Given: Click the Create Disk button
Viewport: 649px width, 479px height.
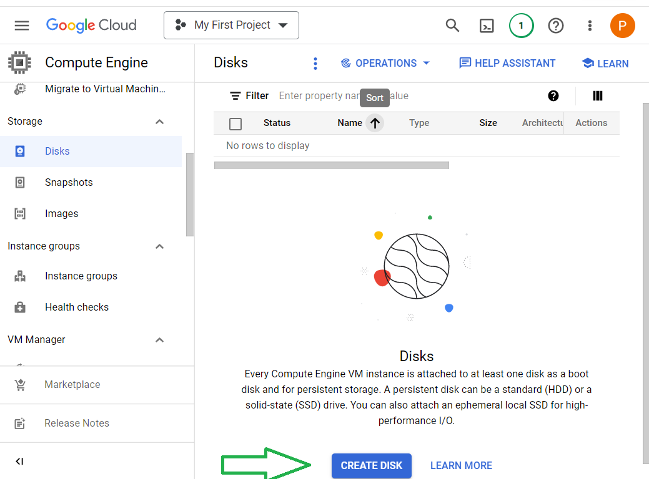Looking at the screenshot, I should pos(371,466).
